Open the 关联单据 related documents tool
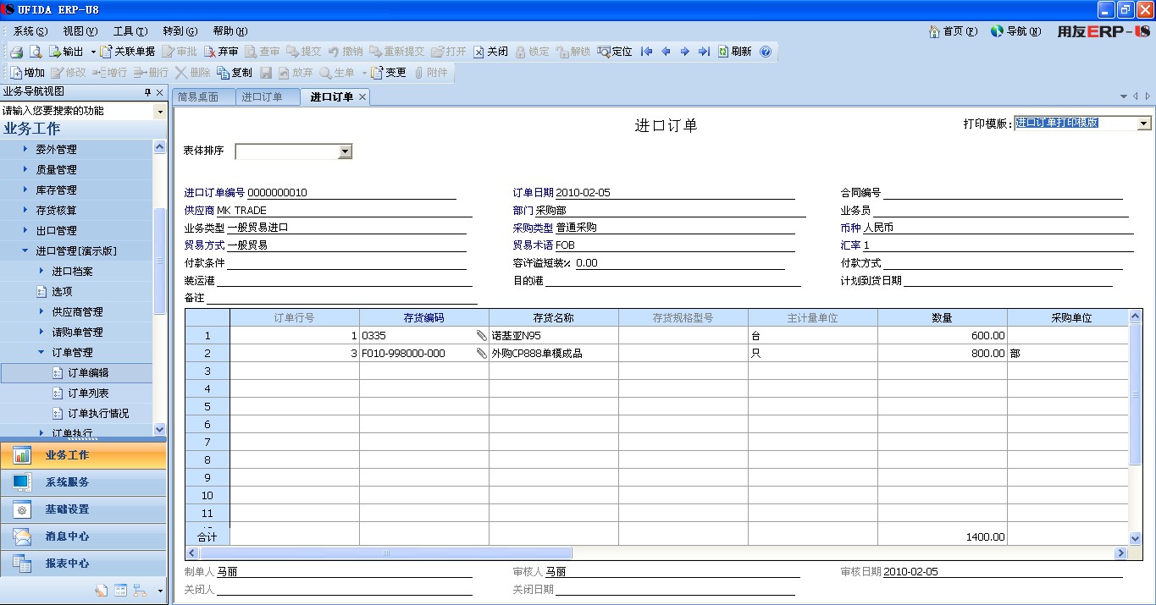The image size is (1156, 605). (127, 52)
